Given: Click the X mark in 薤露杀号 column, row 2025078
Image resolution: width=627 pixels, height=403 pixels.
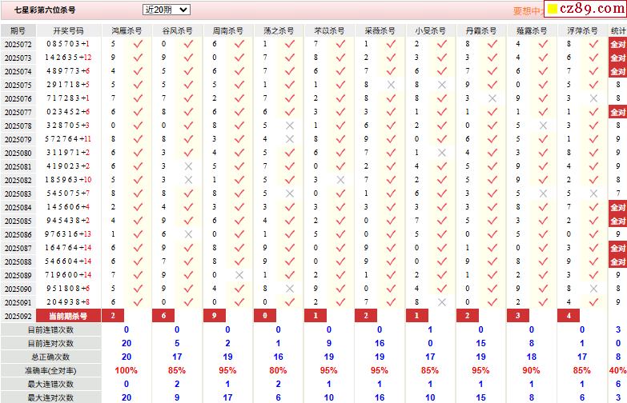Looking at the screenshot, I should (x=543, y=126).
